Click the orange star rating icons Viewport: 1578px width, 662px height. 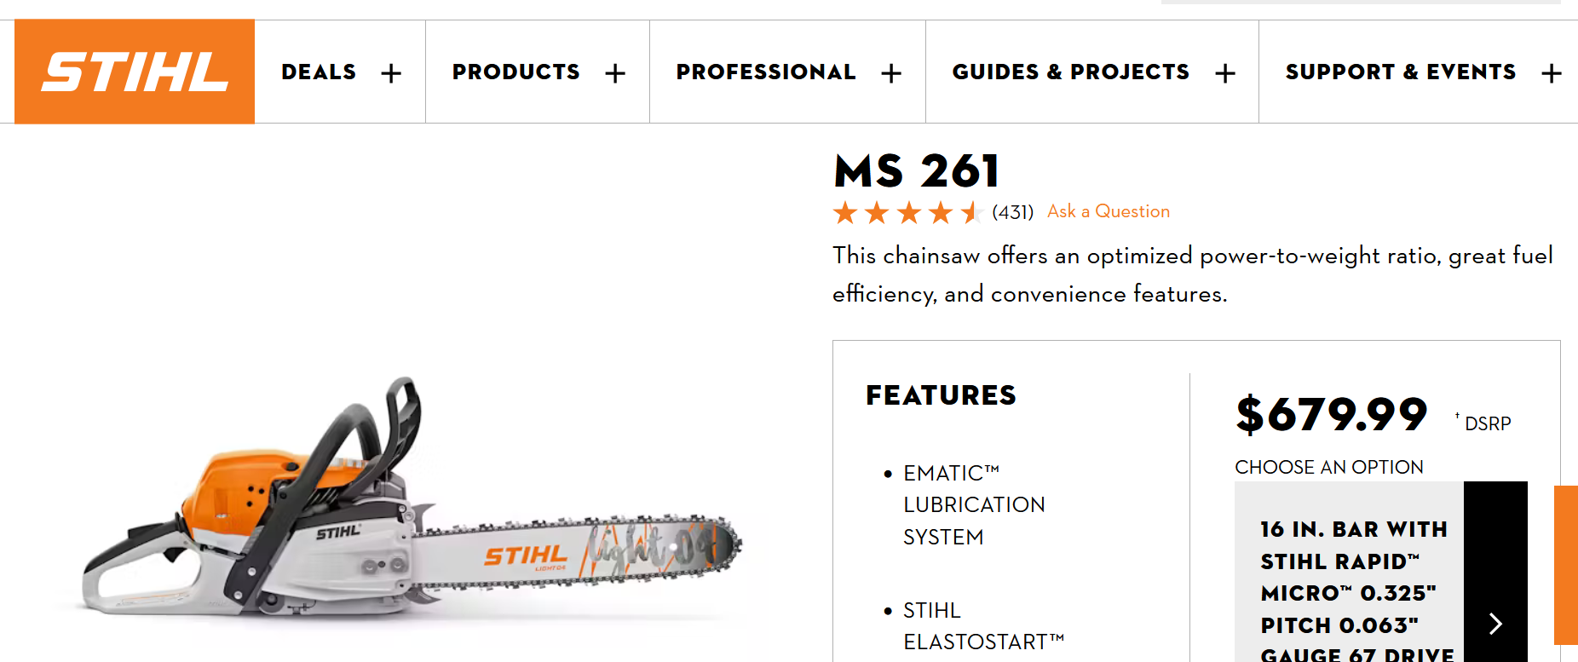coord(907,212)
